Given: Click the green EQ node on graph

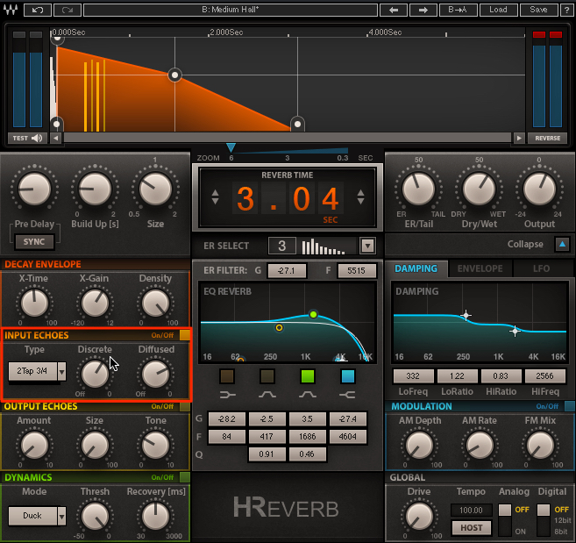Looking at the screenshot, I should tap(313, 314).
